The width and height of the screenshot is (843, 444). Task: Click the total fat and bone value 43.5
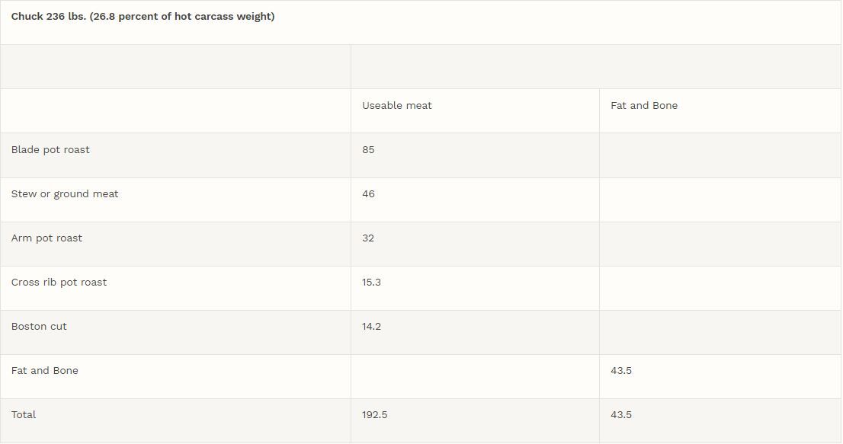[621, 415]
